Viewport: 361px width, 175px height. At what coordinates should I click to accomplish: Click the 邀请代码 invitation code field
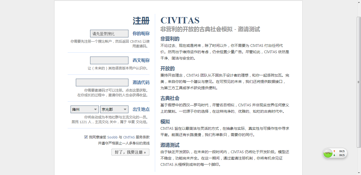(x=102, y=83)
